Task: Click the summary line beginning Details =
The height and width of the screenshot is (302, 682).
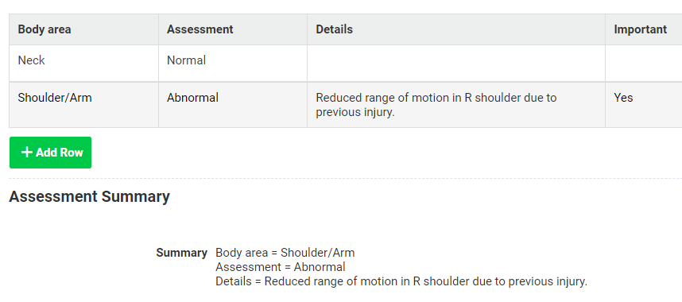Action: [x=401, y=281]
